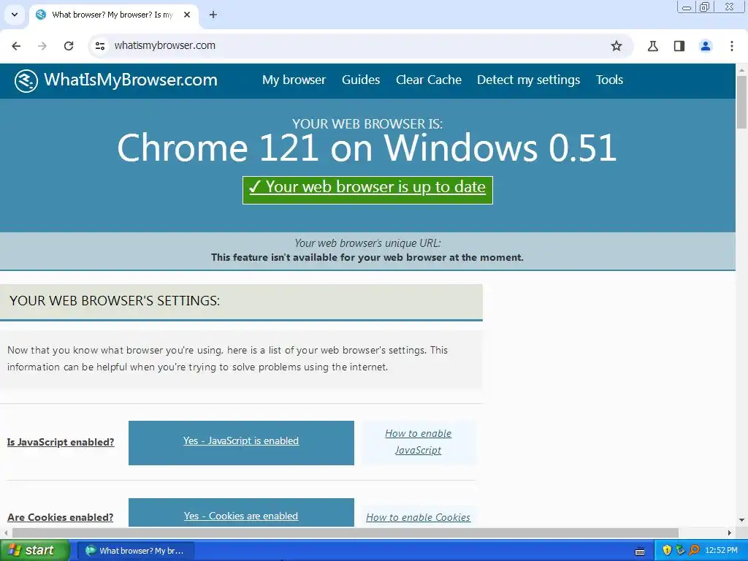Image resolution: width=748 pixels, height=561 pixels.
Task: Reload the whatismybrowser.com page
Action: point(69,46)
